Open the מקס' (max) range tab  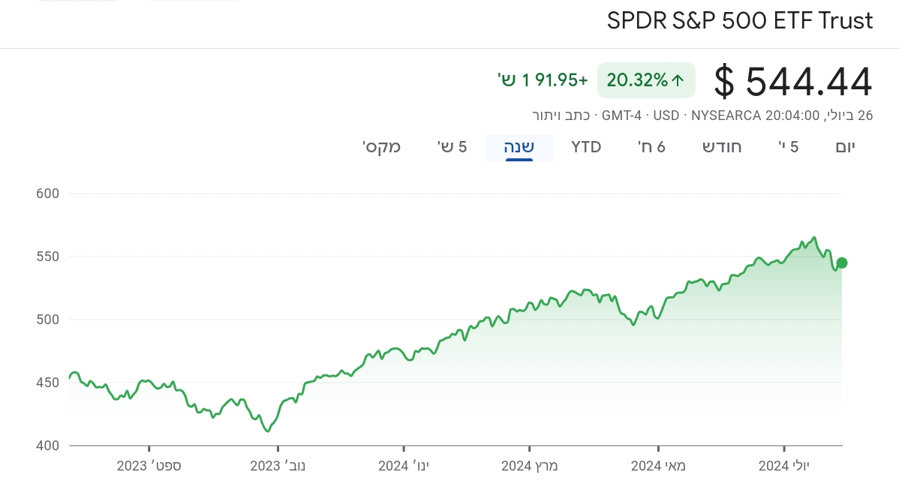(382, 146)
